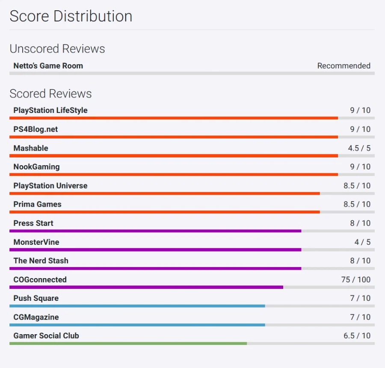Click the green score bar under Gamer Social Club
Viewport: 385px width, 368px height.
coord(128,344)
